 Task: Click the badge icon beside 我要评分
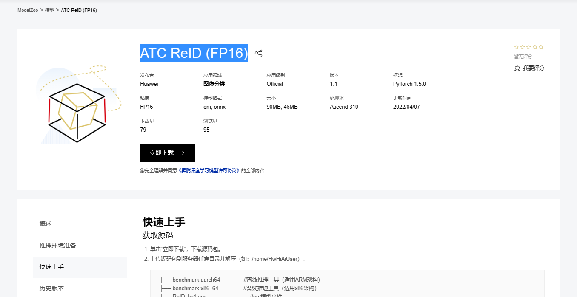point(517,68)
